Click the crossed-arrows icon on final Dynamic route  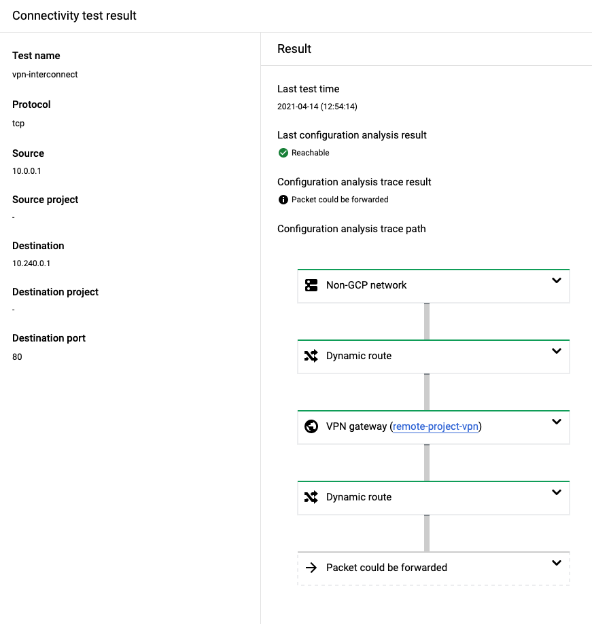click(x=311, y=497)
